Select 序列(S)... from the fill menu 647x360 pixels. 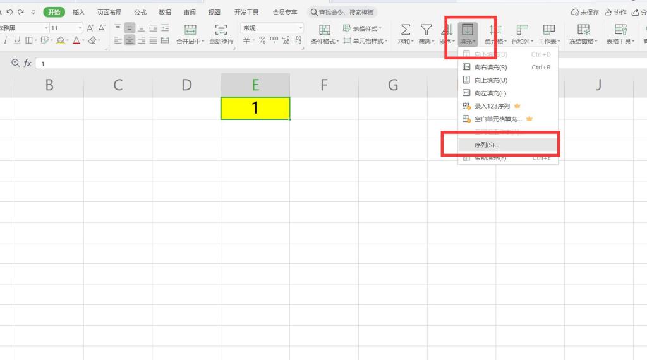pyautogui.click(x=487, y=145)
